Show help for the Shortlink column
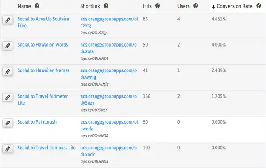 106,6
